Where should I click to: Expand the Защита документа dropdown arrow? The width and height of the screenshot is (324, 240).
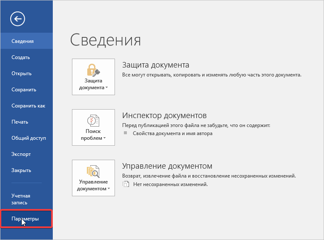(x=107, y=88)
